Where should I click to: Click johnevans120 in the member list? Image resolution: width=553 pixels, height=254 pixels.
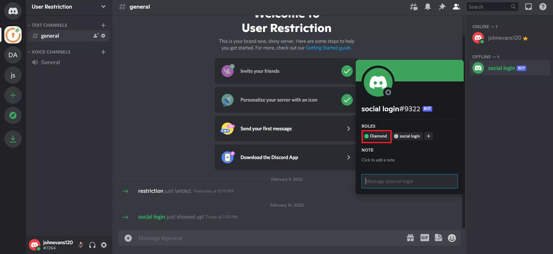[510, 38]
